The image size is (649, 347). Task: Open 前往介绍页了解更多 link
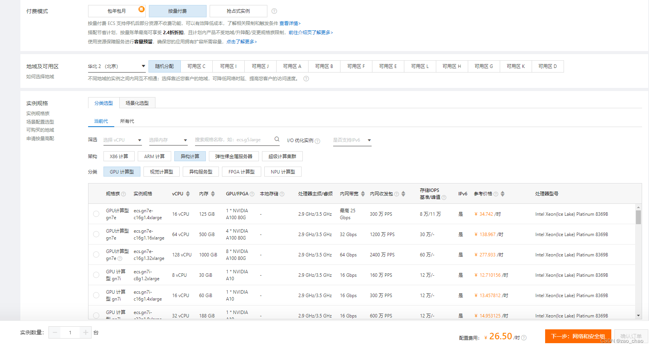click(311, 33)
